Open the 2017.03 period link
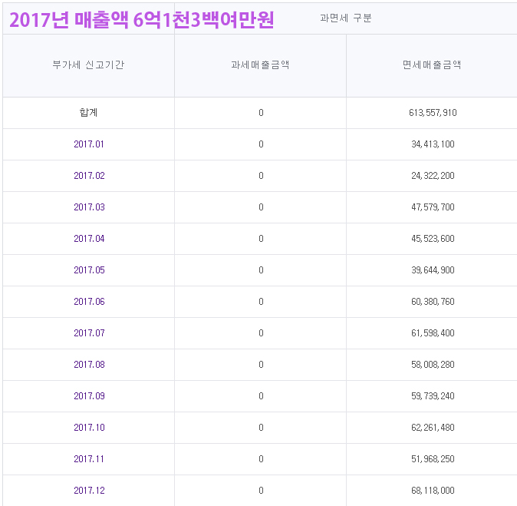517x506 pixels. coord(89,207)
